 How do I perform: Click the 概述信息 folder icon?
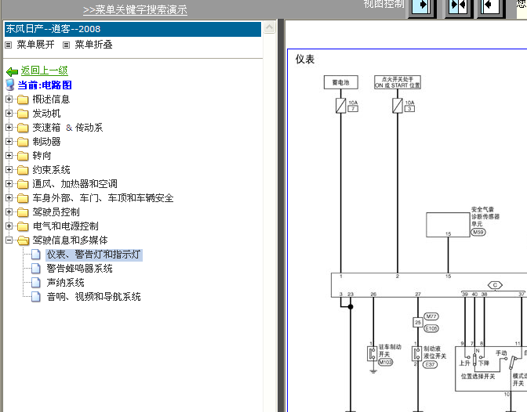point(23,99)
